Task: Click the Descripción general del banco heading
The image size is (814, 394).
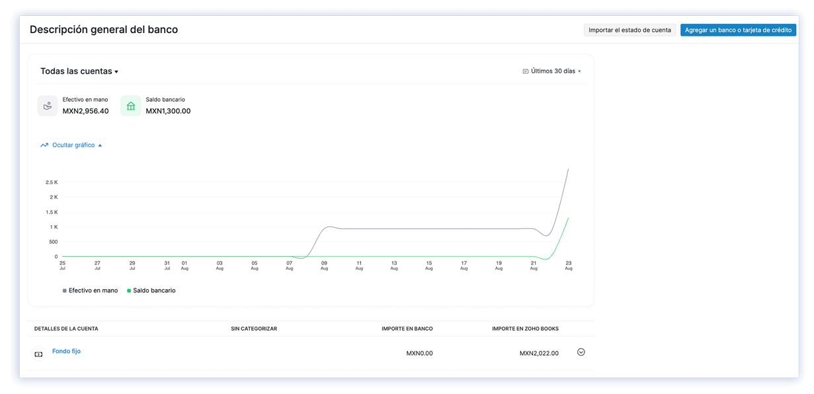Action: 104,30
